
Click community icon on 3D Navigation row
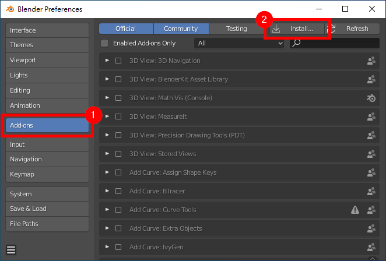[x=371, y=61]
